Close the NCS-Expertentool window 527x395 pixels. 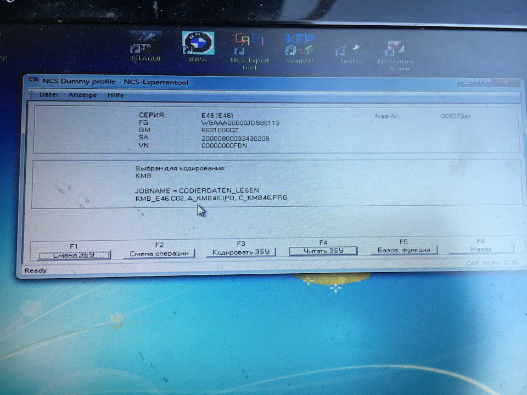[x=506, y=82]
